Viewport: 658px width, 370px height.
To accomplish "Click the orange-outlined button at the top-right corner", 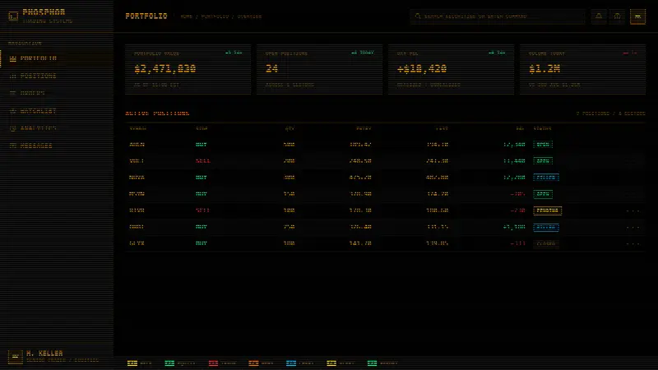I will [638, 16].
